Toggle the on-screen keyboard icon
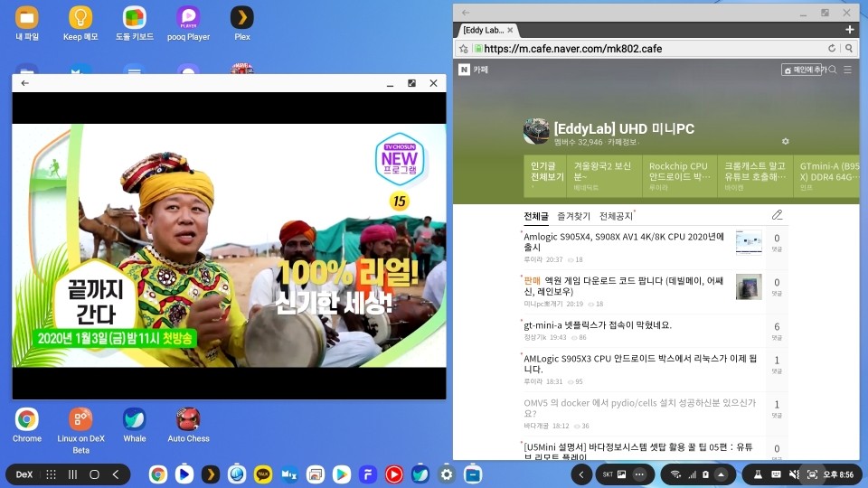The width and height of the screenshot is (868, 488). pyautogui.click(x=776, y=474)
